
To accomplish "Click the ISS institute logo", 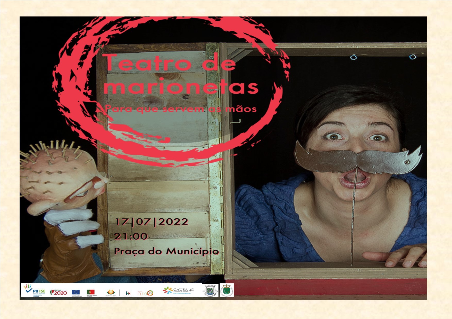I will click(x=128, y=293).
